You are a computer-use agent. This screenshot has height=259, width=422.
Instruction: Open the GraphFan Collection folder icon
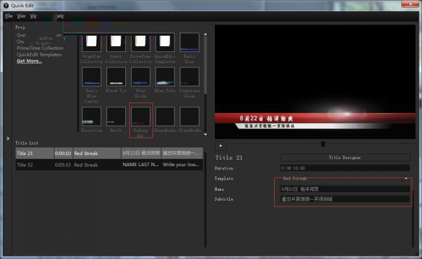[x=92, y=42]
